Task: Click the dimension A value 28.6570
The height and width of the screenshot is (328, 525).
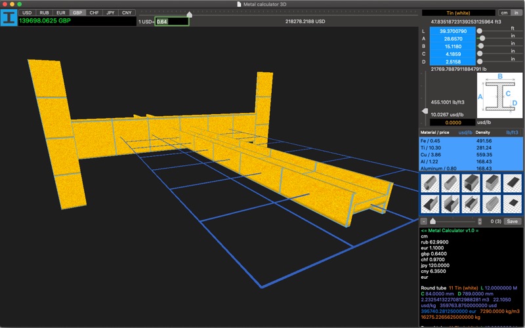Action: [453, 39]
